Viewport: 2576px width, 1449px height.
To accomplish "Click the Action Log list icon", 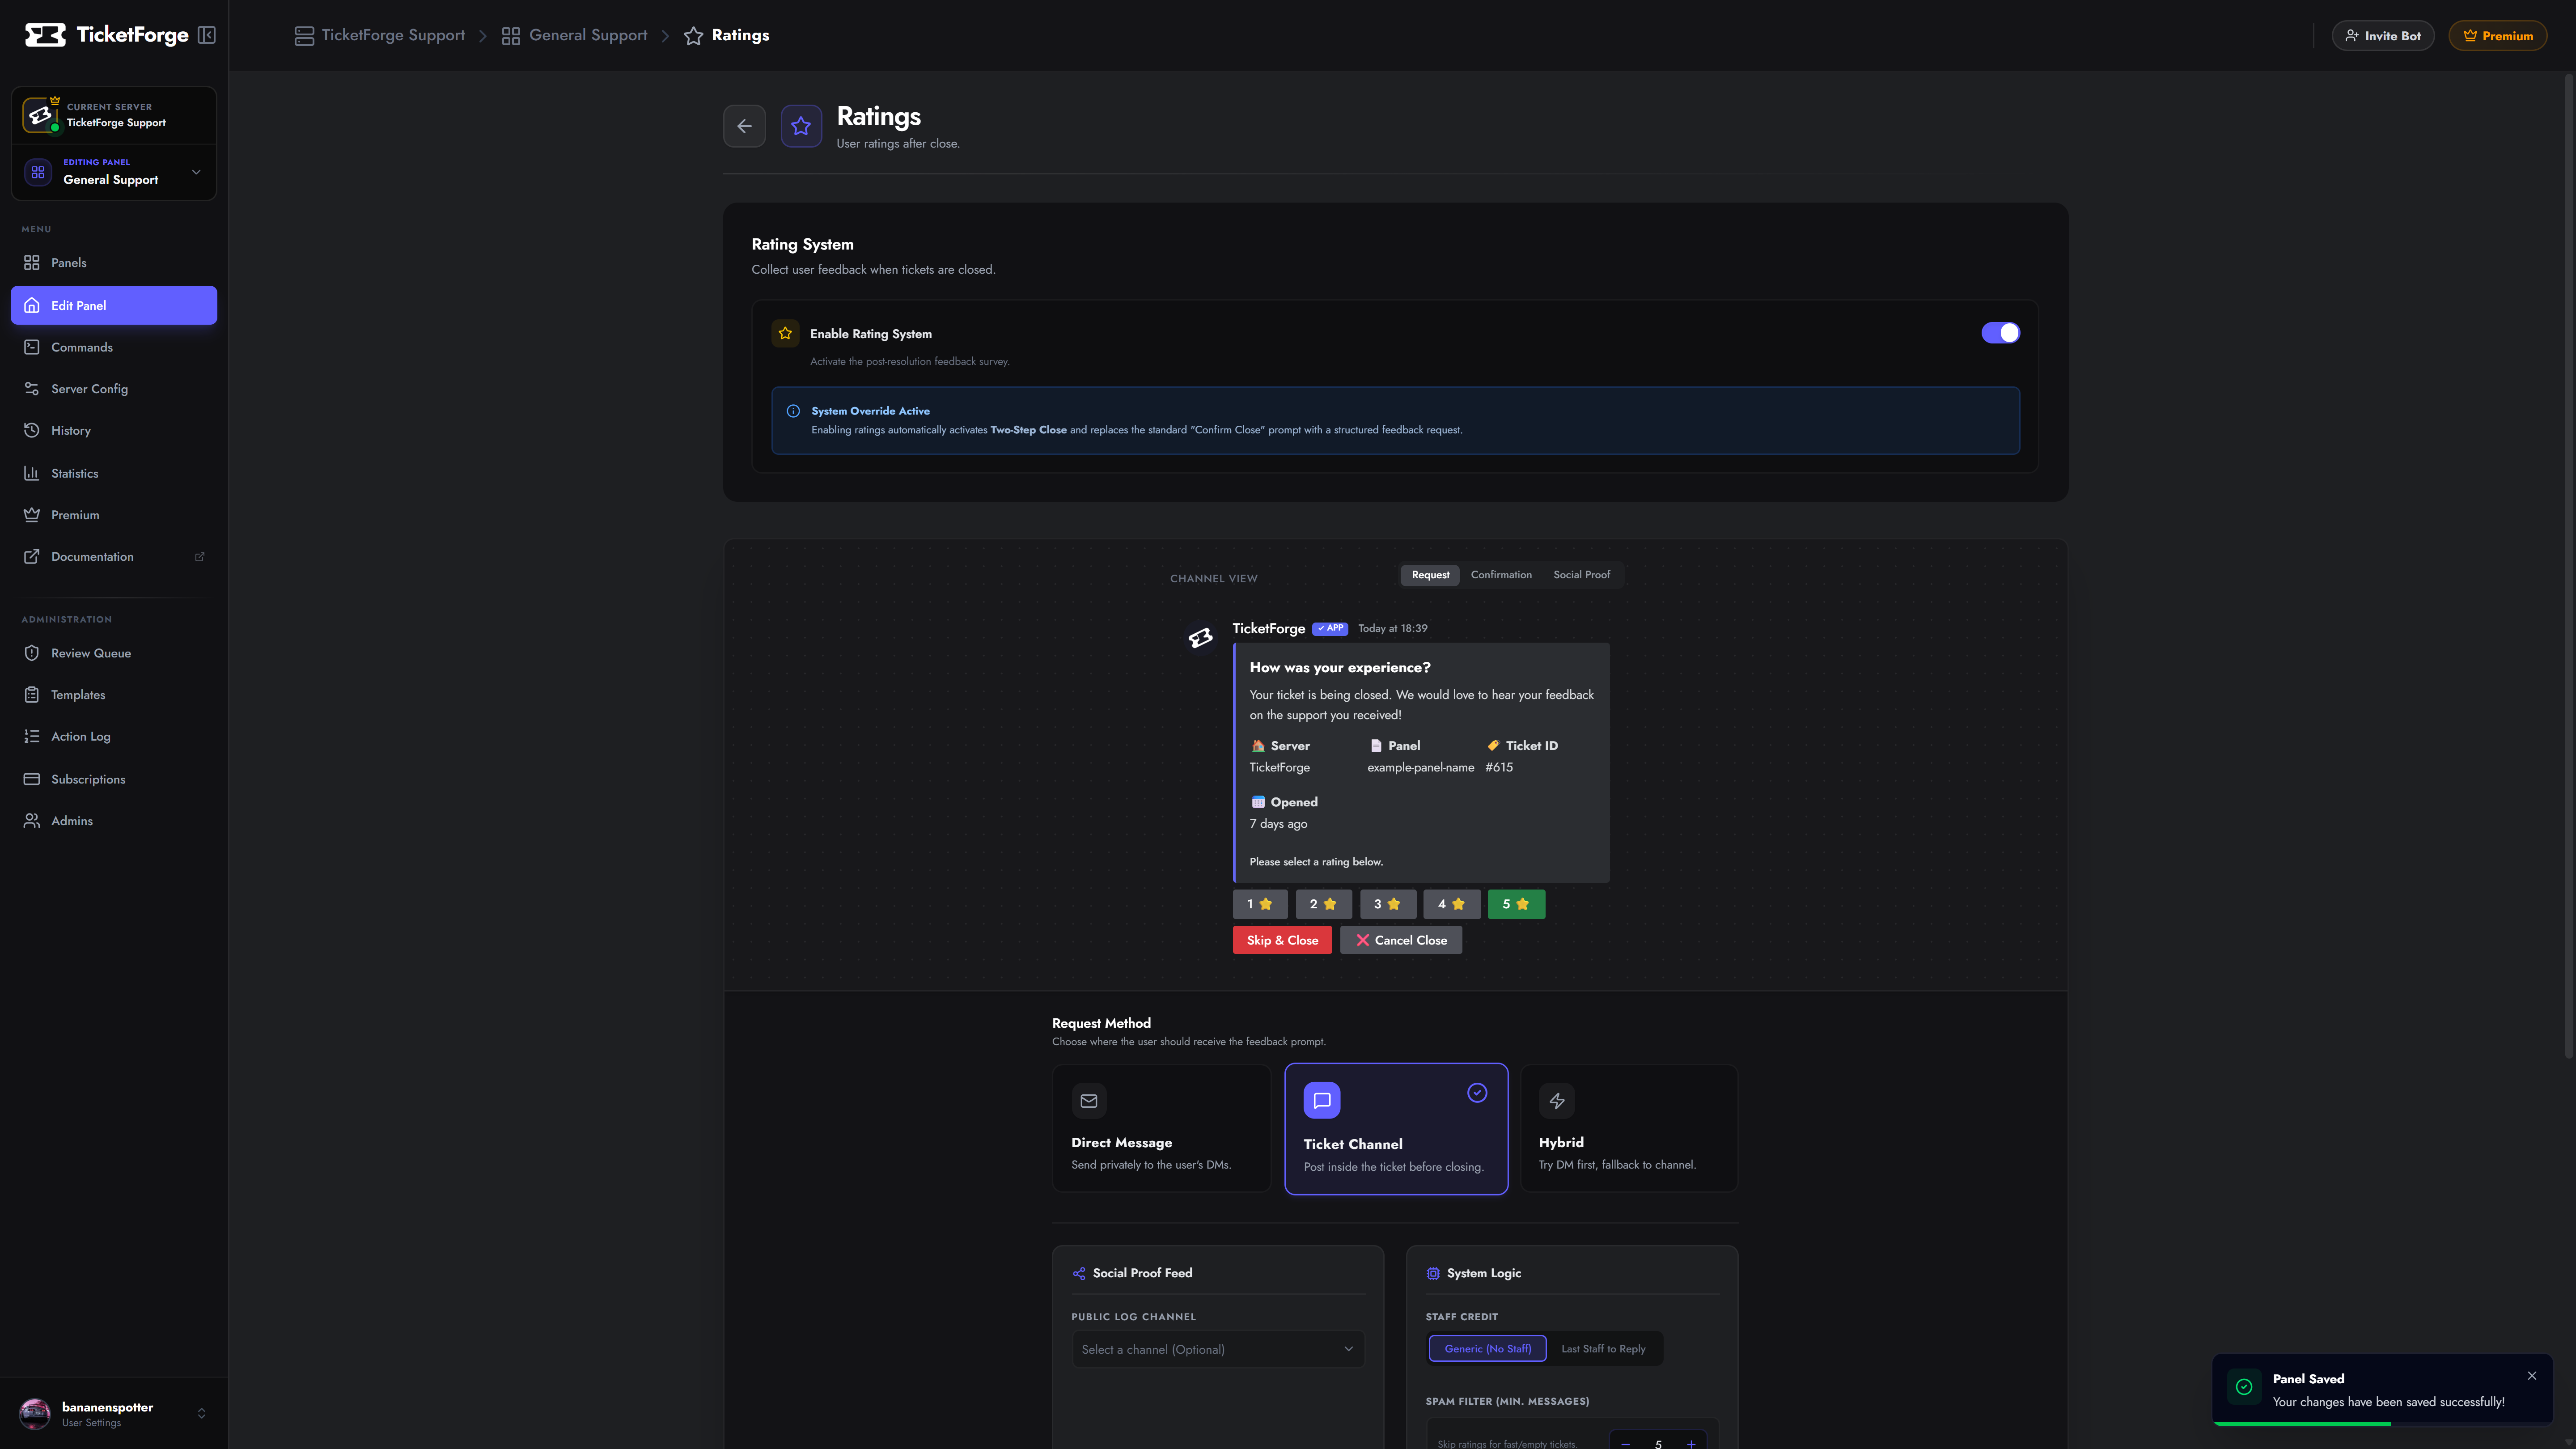I will pyautogui.click(x=32, y=737).
